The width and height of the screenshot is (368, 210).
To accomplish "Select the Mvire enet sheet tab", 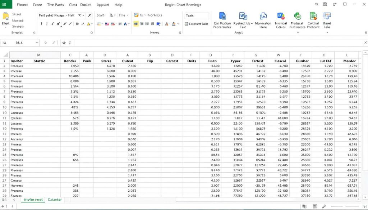I will (x=33, y=200).
